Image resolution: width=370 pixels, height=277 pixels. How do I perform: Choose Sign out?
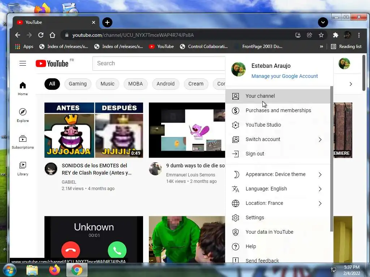click(x=277, y=154)
